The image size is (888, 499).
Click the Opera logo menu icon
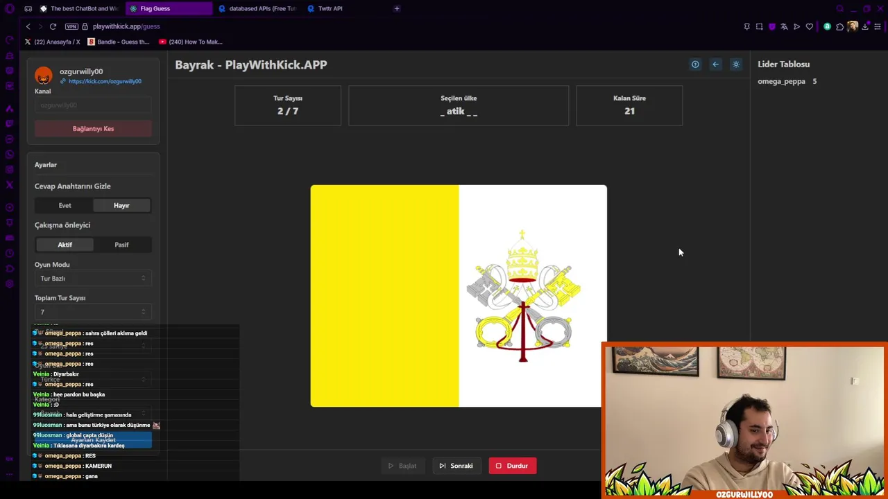point(10,8)
